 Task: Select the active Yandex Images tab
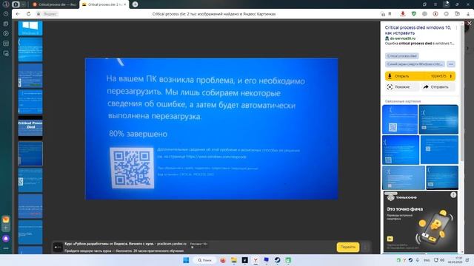104,4
